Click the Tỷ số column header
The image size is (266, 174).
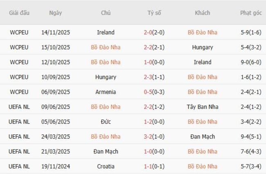(x=154, y=13)
